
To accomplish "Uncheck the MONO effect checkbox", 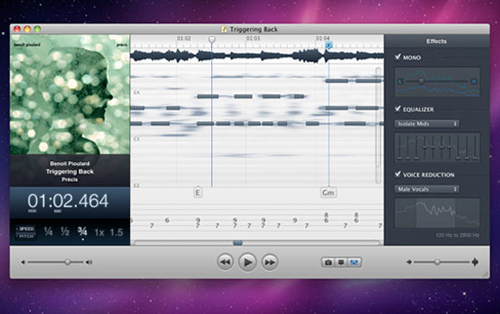I will (397, 57).
